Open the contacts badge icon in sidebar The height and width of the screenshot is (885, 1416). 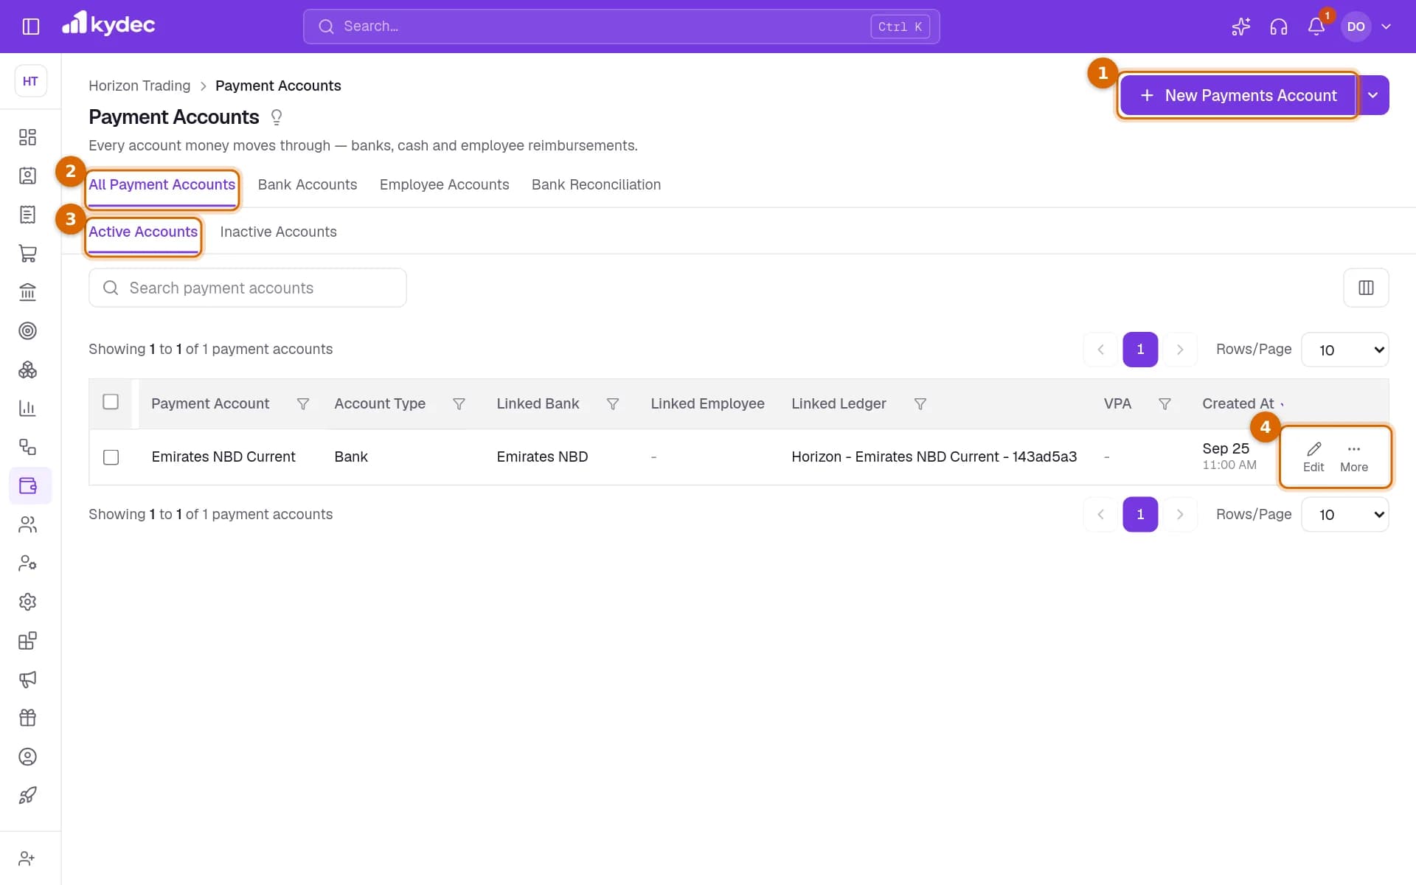pos(27,176)
